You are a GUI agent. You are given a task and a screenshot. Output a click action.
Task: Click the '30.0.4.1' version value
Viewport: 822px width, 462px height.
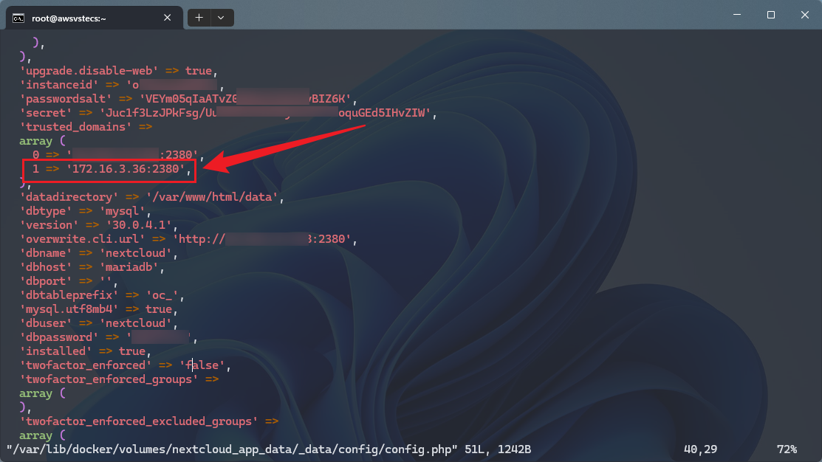[139, 225]
